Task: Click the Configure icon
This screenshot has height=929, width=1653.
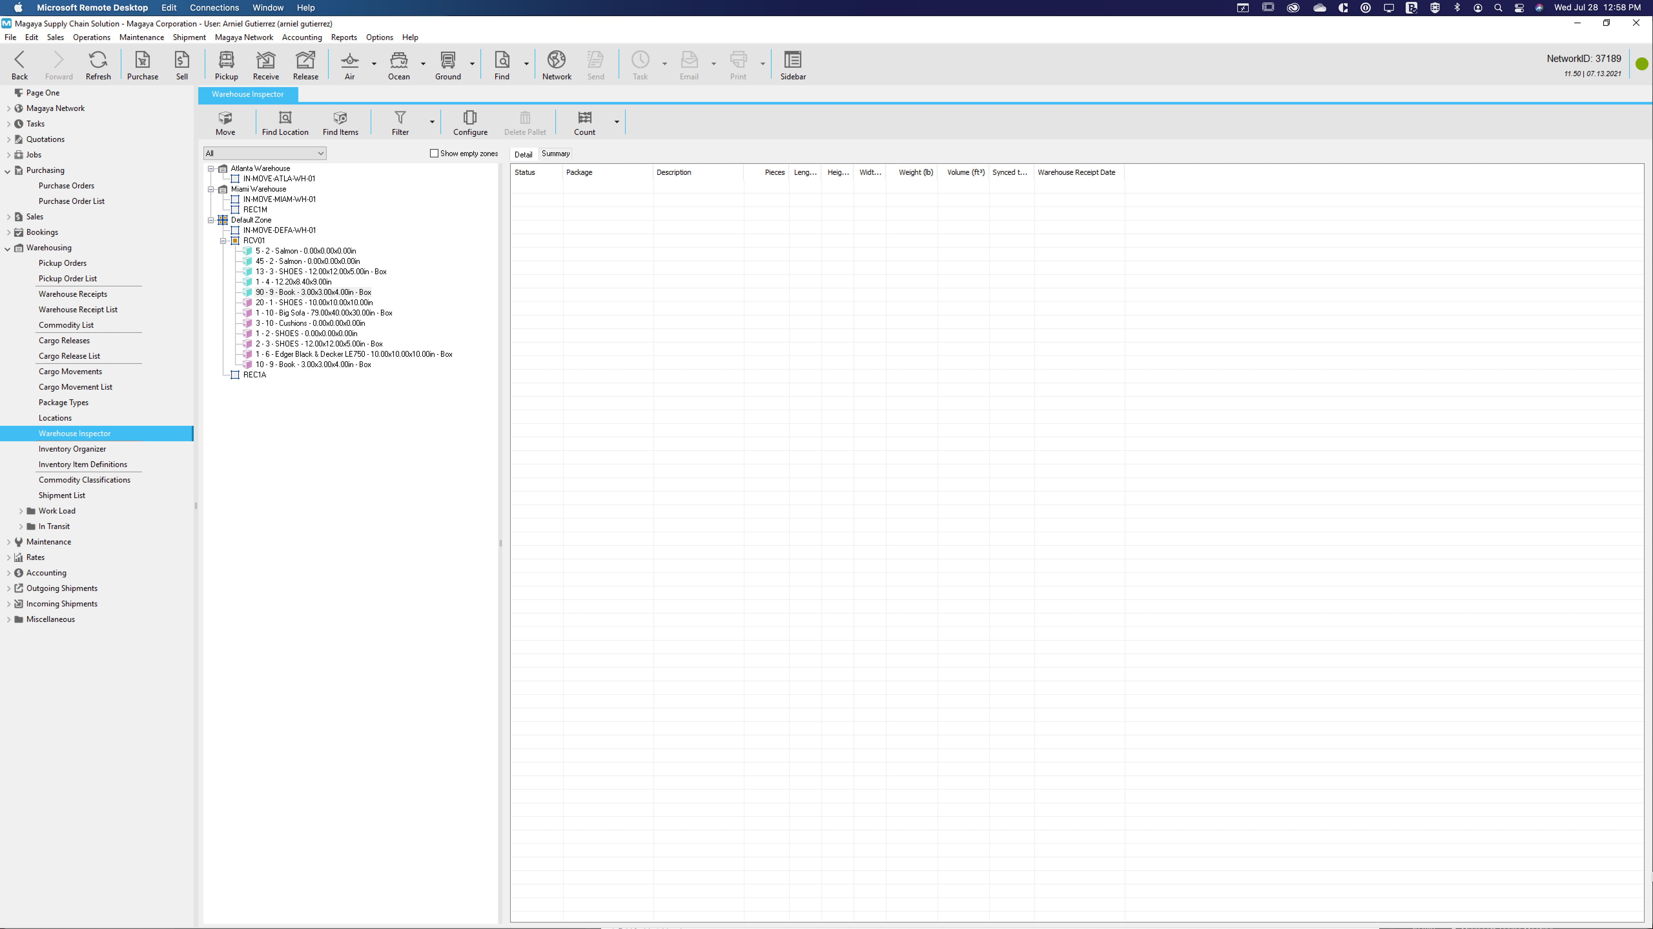Action: coord(470,123)
